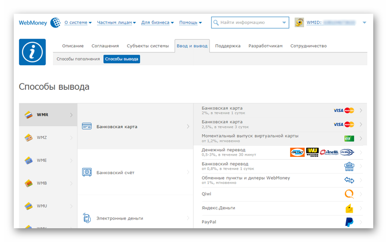Expand the Банковский счёт category chevron
Screen dimensions: 387x242
188,172
